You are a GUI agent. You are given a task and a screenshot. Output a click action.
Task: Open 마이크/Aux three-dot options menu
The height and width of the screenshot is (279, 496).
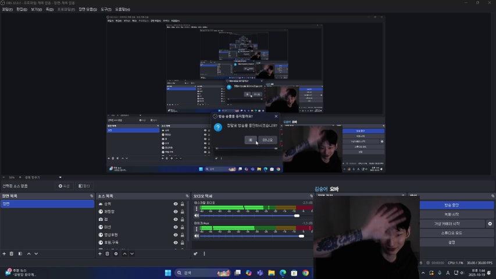point(196,228)
